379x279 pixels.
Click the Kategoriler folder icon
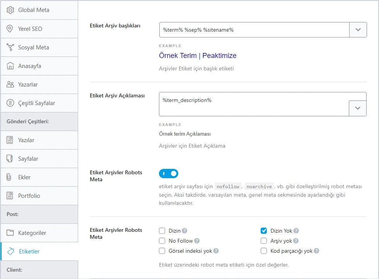[x=10, y=233]
